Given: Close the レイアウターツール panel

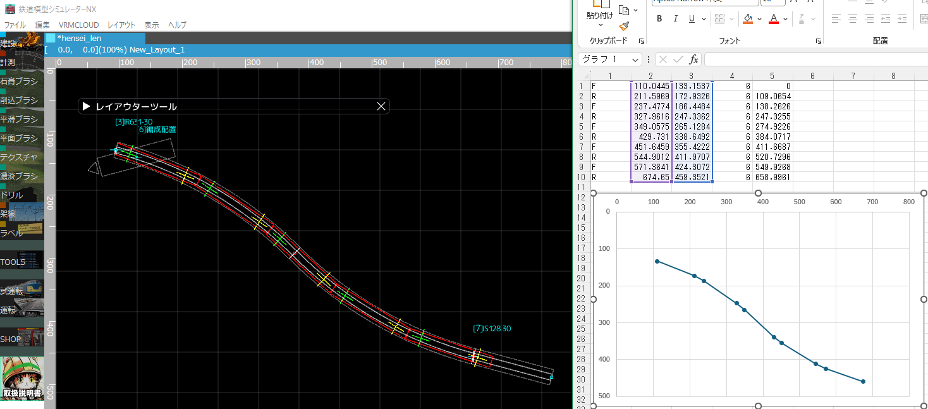Looking at the screenshot, I should click(381, 106).
